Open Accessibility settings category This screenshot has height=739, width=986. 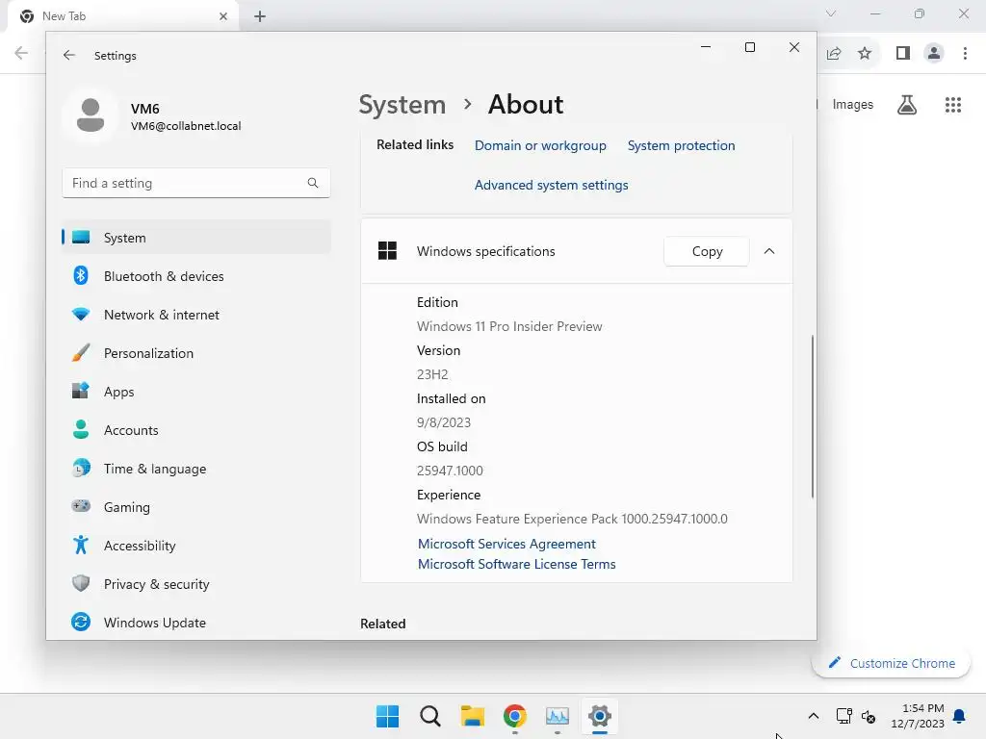point(196,546)
